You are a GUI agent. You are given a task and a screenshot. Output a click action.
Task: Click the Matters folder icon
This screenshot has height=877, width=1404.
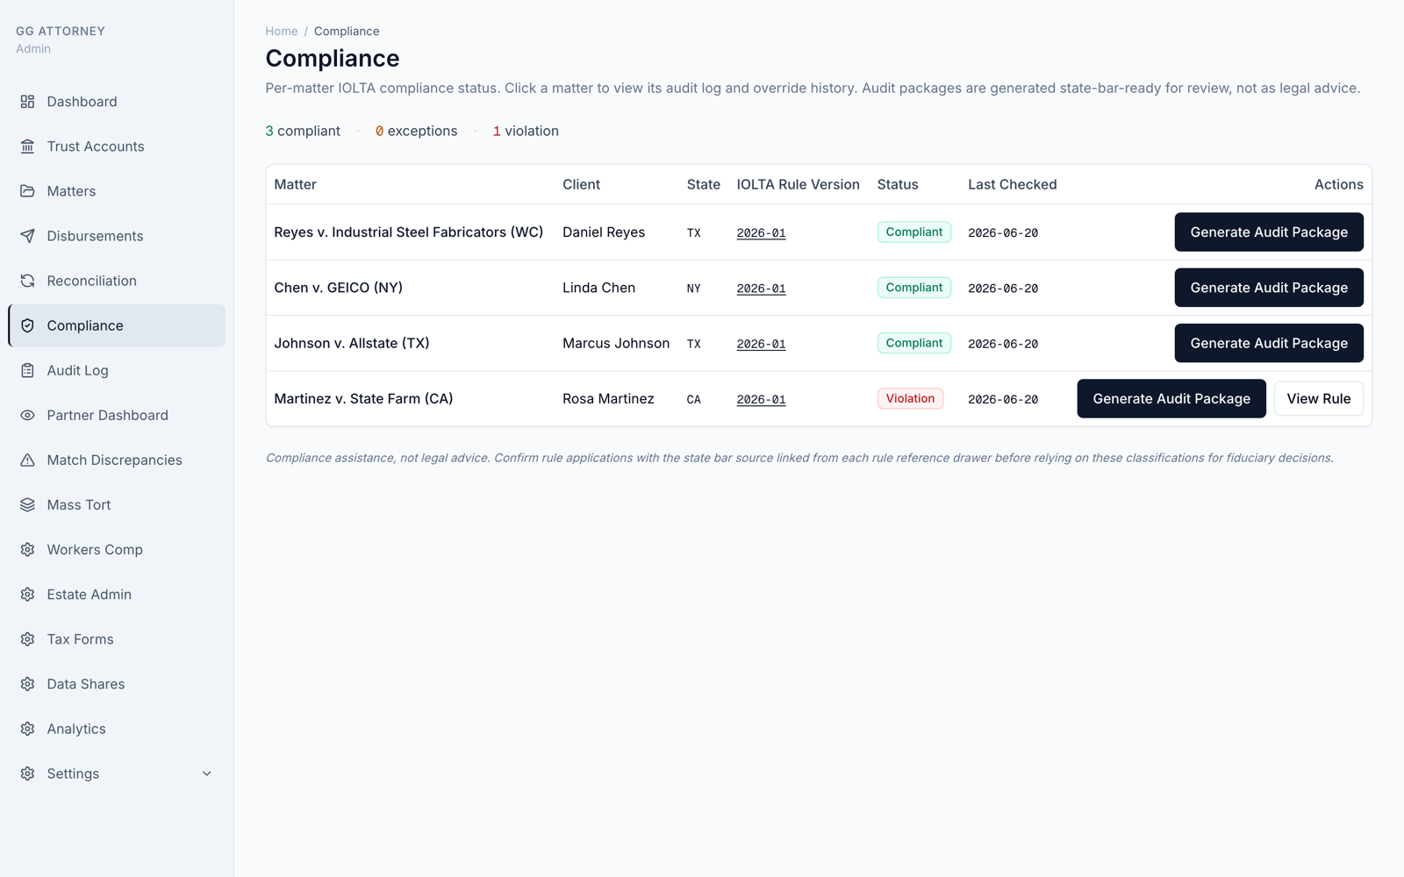click(27, 191)
